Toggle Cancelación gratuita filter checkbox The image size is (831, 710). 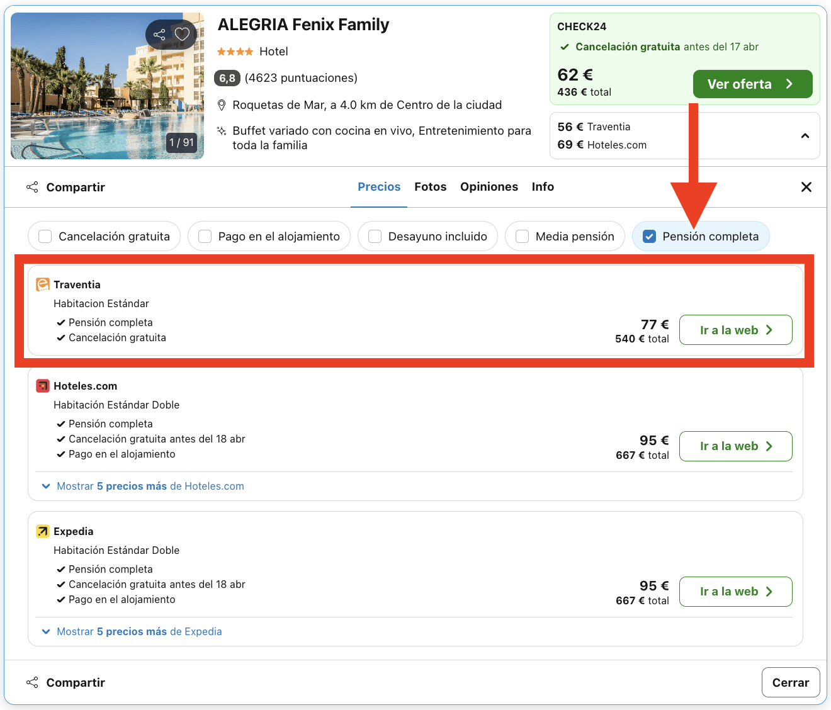[x=45, y=237]
